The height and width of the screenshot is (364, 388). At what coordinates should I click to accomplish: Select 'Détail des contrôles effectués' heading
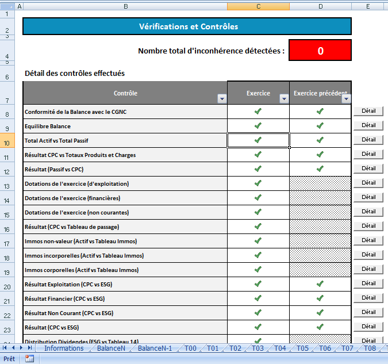pos(75,73)
